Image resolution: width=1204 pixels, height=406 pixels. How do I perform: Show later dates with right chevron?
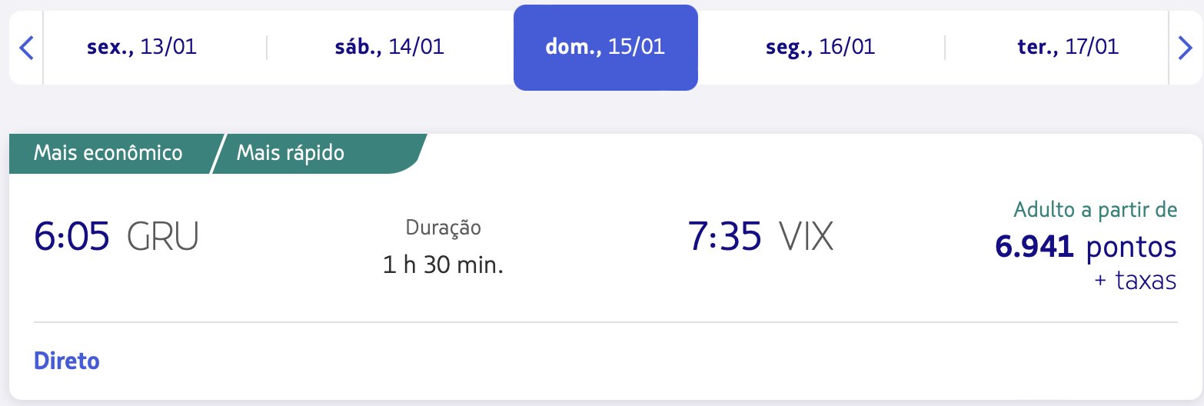1185,48
